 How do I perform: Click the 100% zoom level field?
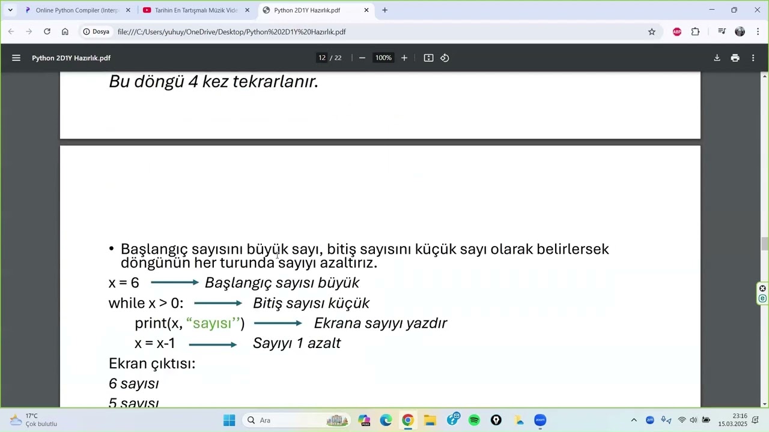383,58
